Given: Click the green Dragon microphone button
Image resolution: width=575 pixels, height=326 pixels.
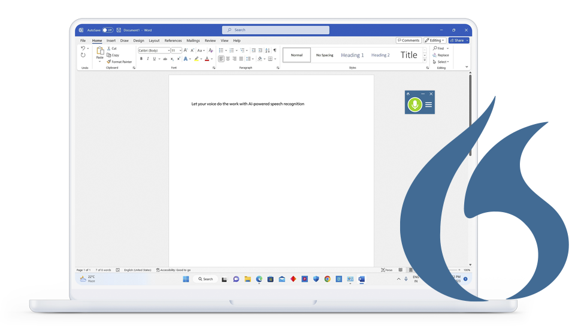Looking at the screenshot, I should 415,104.
